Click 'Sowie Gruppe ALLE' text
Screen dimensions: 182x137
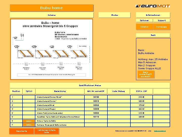[x=149, y=68]
